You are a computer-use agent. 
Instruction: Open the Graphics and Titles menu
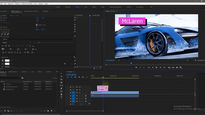(27, 4)
